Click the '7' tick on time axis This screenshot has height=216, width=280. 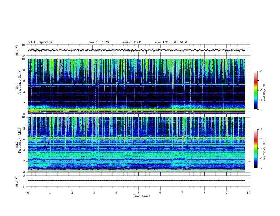[182, 193]
